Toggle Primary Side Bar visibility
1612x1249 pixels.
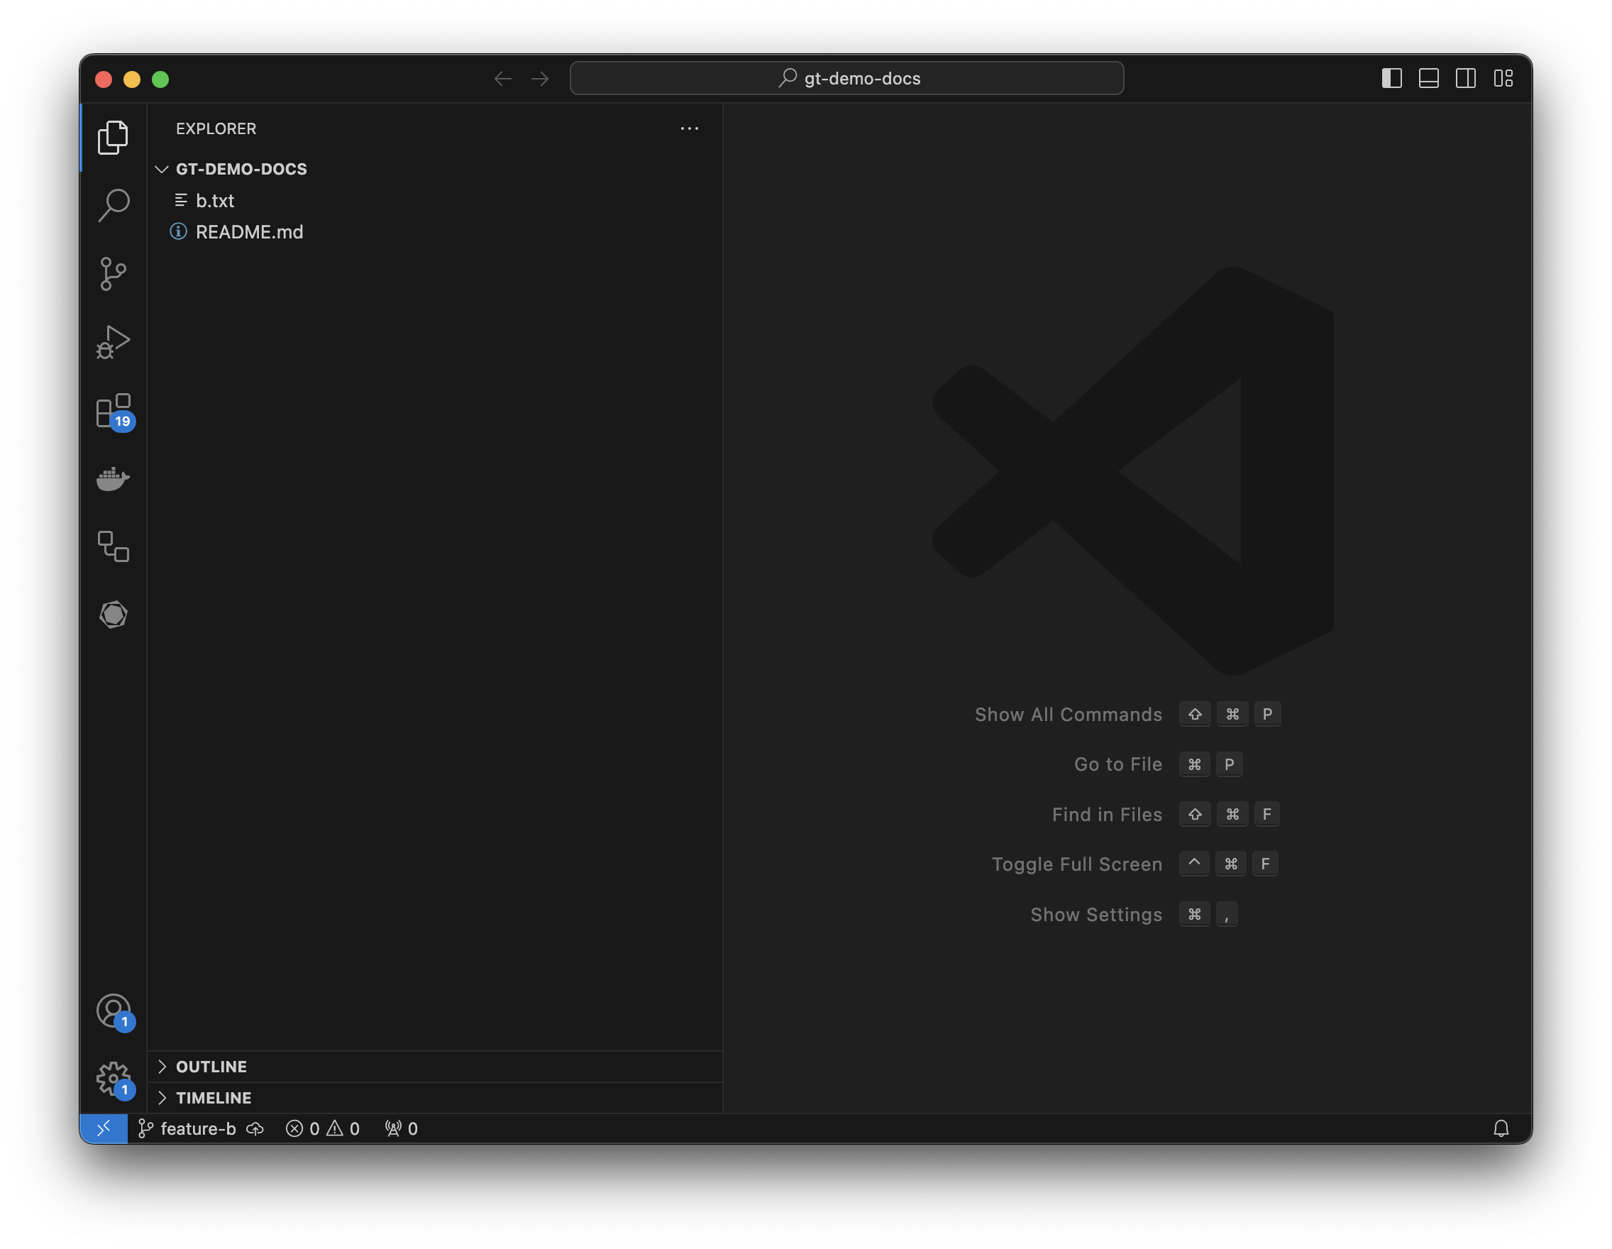click(1391, 78)
